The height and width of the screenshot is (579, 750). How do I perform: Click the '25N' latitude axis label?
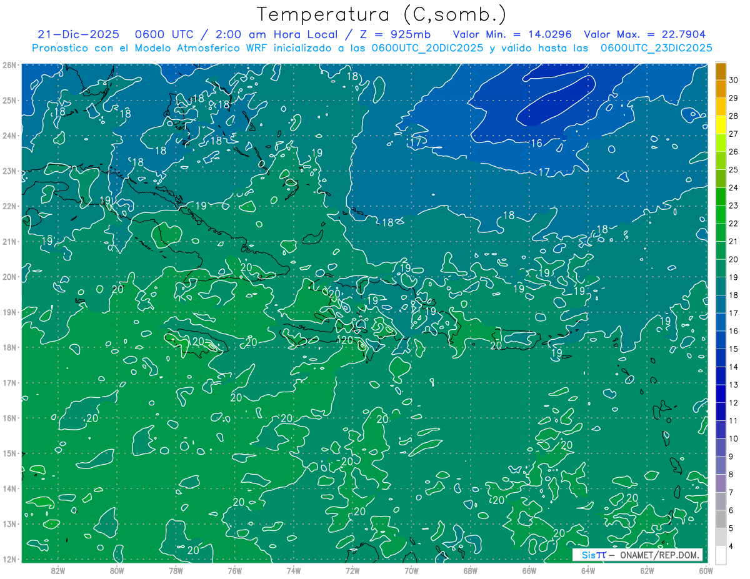(9, 101)
